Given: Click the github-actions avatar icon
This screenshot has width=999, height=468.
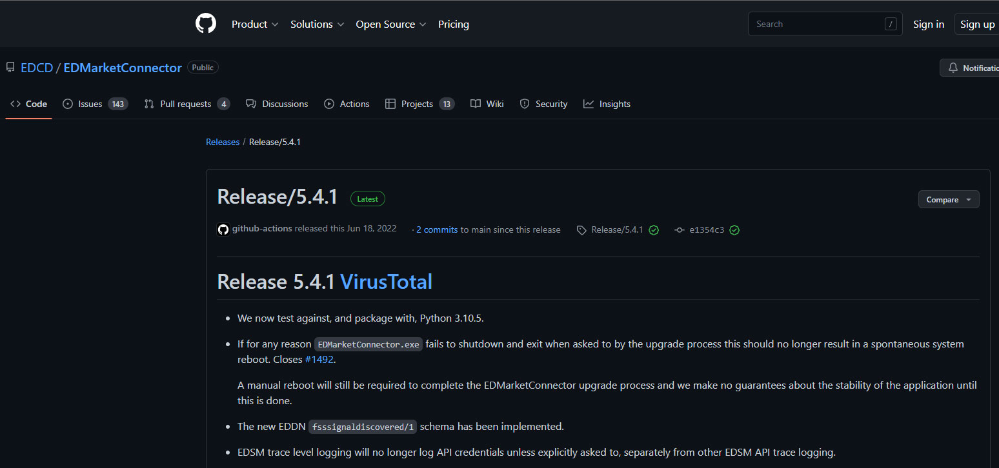Looking at the screenshot, I should pyautogui.click(x=223, y=229).
